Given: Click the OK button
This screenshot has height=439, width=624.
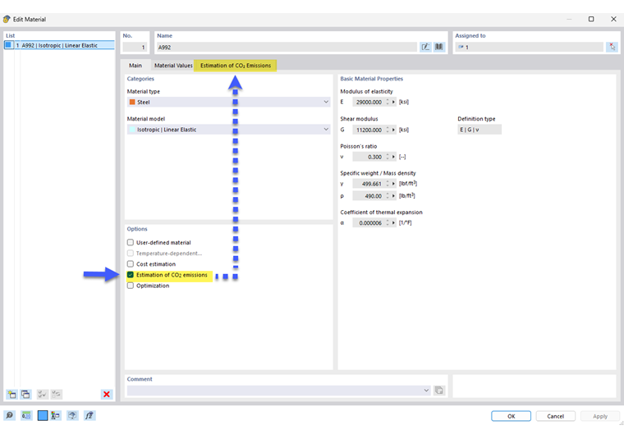Looking at the screenshot, I should (511, 416).
